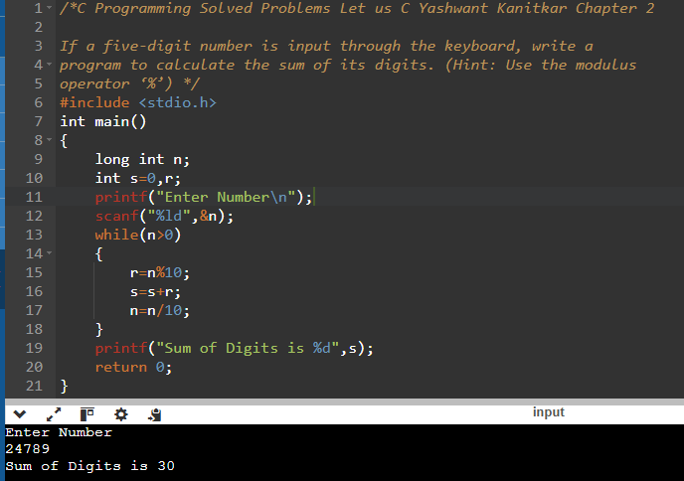Image resolution: width=684 pixels, height=481 pixels.
Task: Select the input tab label
Action: click(549, 412)
